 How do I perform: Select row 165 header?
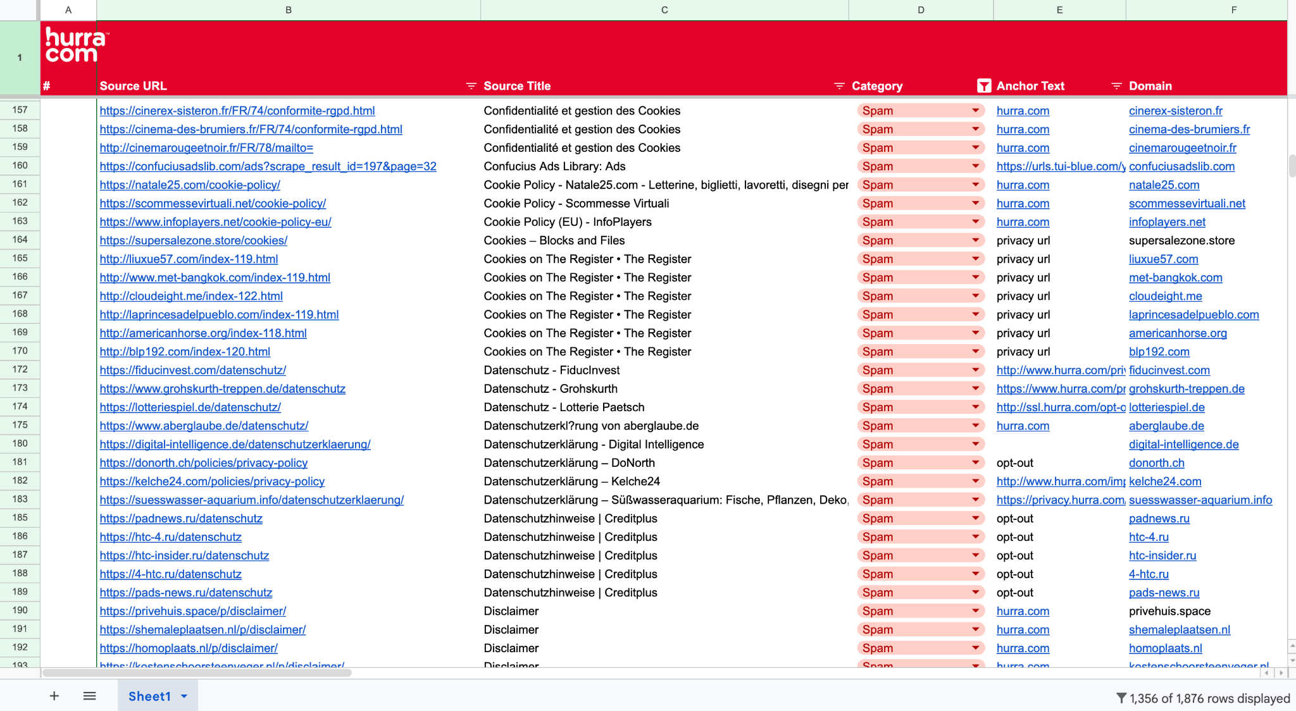coord(20,258)
